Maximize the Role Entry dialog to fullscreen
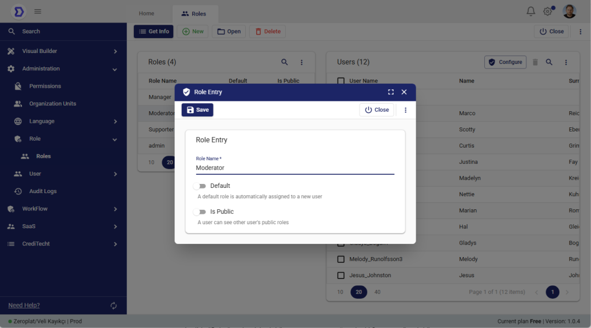 (391, 92)
